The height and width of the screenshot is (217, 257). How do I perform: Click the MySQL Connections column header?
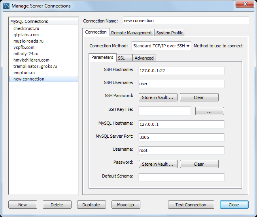[38, 21]
